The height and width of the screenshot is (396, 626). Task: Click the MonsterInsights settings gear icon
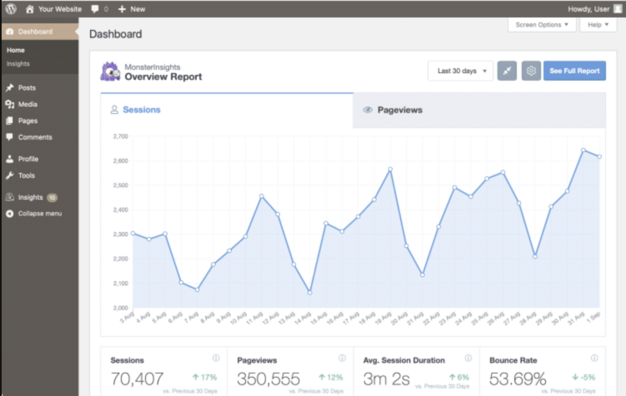[x=531, y=71]
